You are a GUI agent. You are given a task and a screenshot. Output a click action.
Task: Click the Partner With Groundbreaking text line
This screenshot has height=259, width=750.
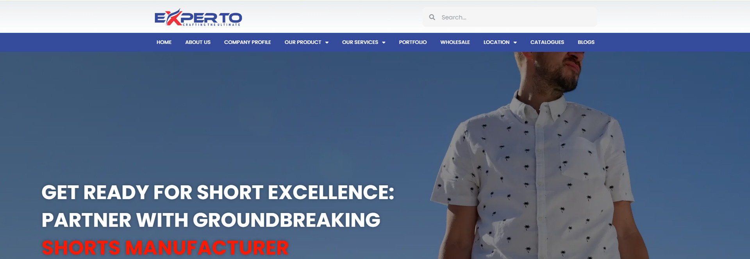pos(211,220)
